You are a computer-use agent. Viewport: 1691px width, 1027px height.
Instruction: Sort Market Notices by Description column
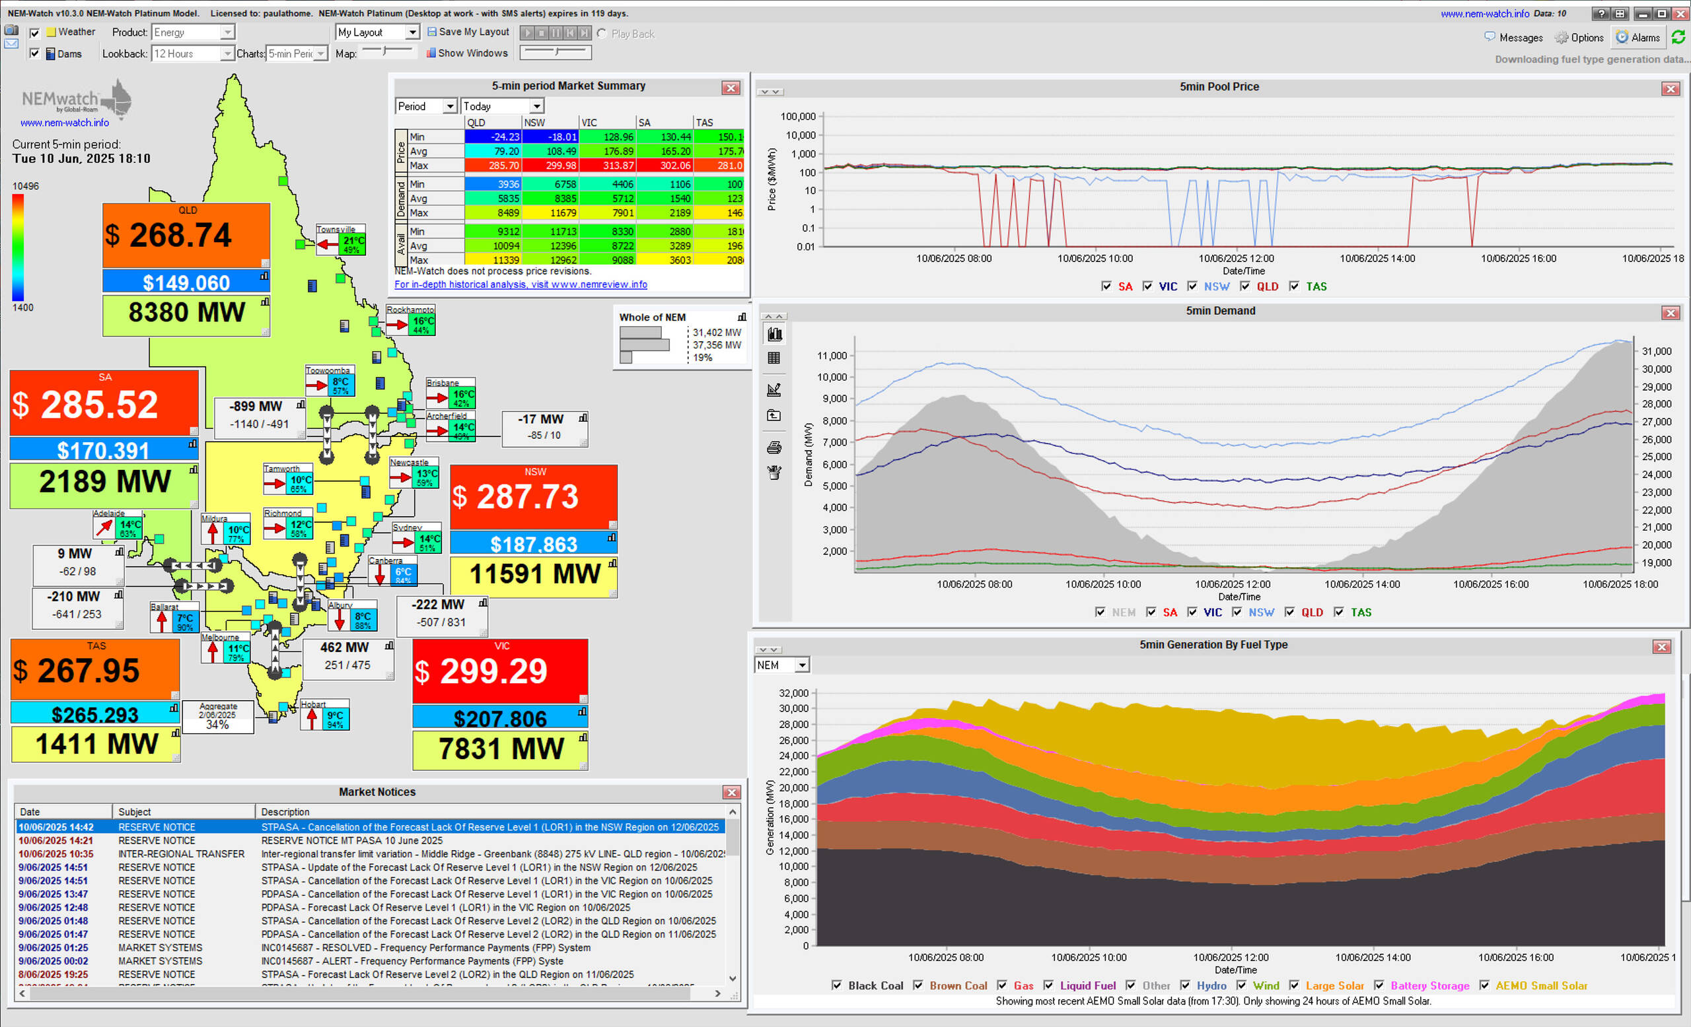pos(491,812)
